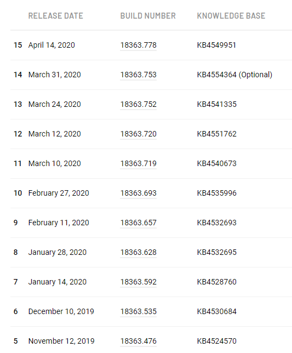
Task: Open build number 18363.693 link
Action: pos(139,193)
